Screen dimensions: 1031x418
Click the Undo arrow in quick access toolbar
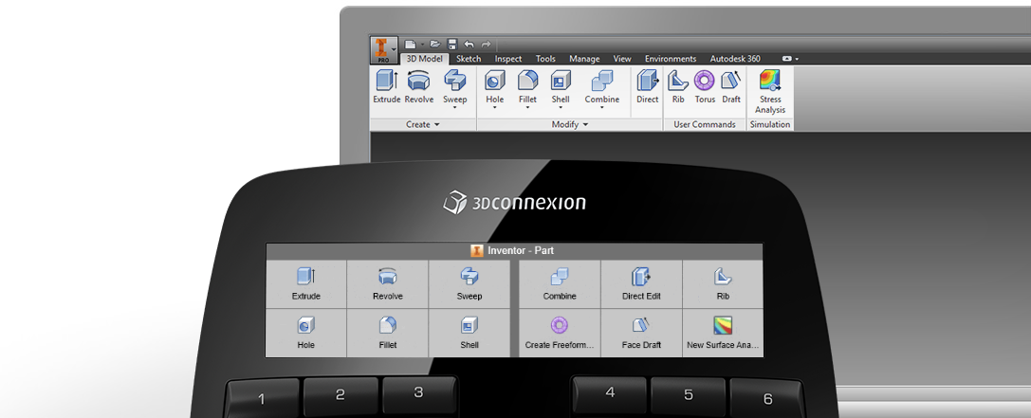pyautogui.click(x=469, y=44)
